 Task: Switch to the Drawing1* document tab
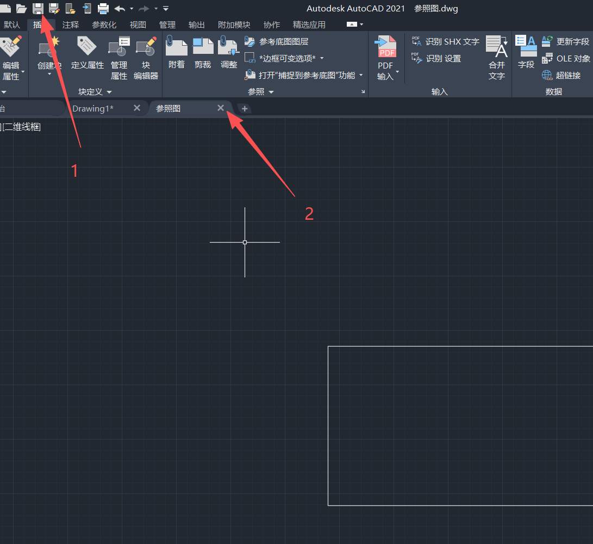point(93,108)
